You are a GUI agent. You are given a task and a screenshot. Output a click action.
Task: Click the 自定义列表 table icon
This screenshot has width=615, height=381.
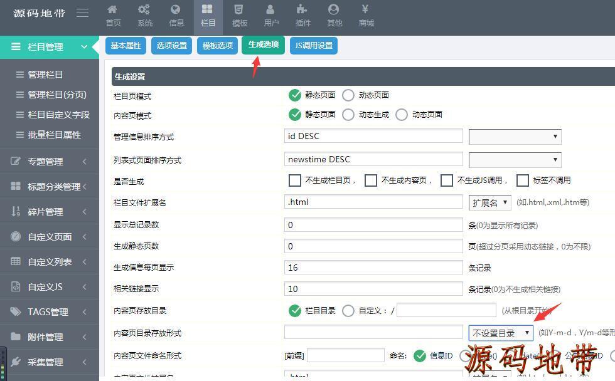(16, 261)
